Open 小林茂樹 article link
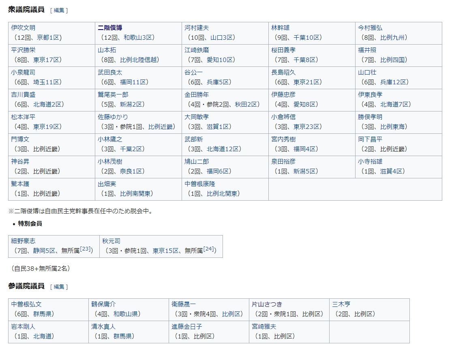452x347 pixels. pos(110,161)
